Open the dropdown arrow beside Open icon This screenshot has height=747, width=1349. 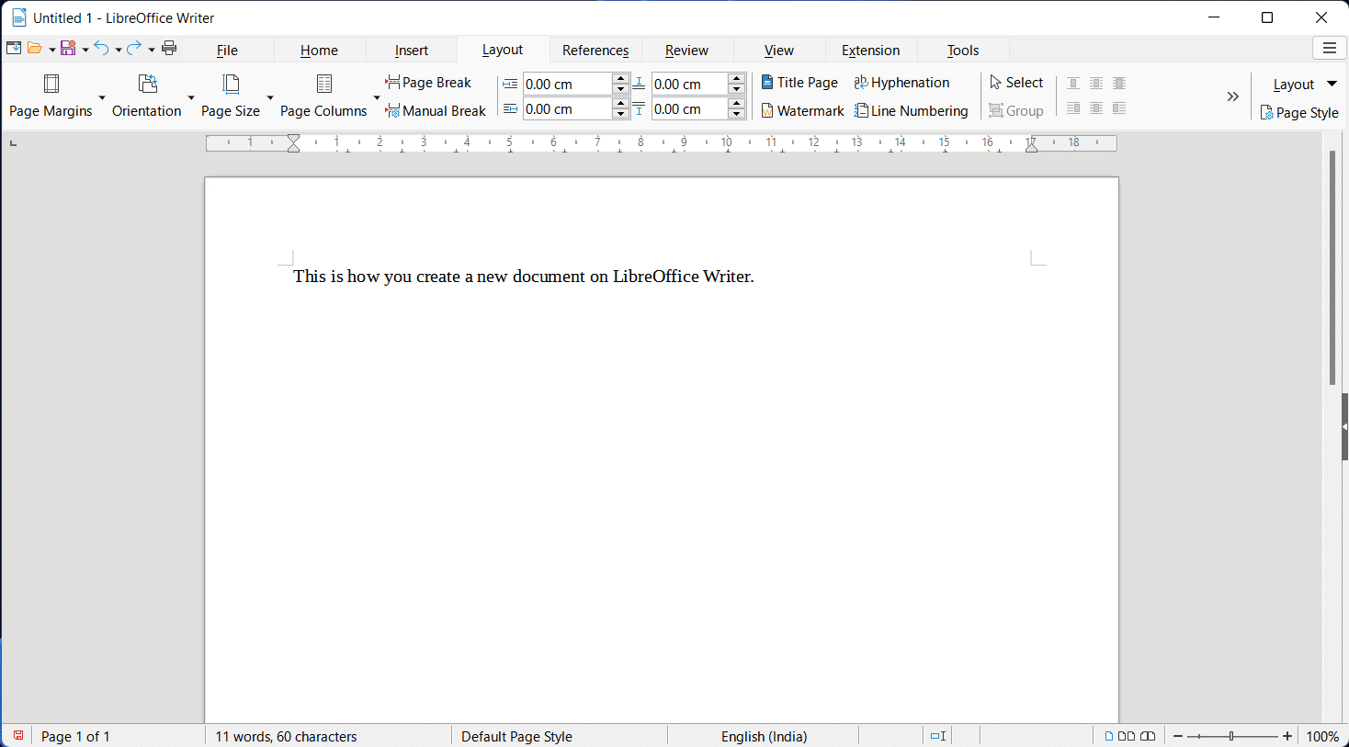coord(51,50)
